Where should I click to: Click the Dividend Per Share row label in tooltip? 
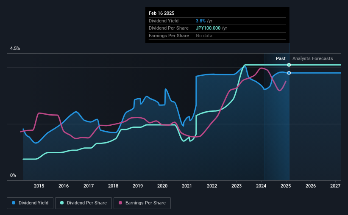(169, 28)
